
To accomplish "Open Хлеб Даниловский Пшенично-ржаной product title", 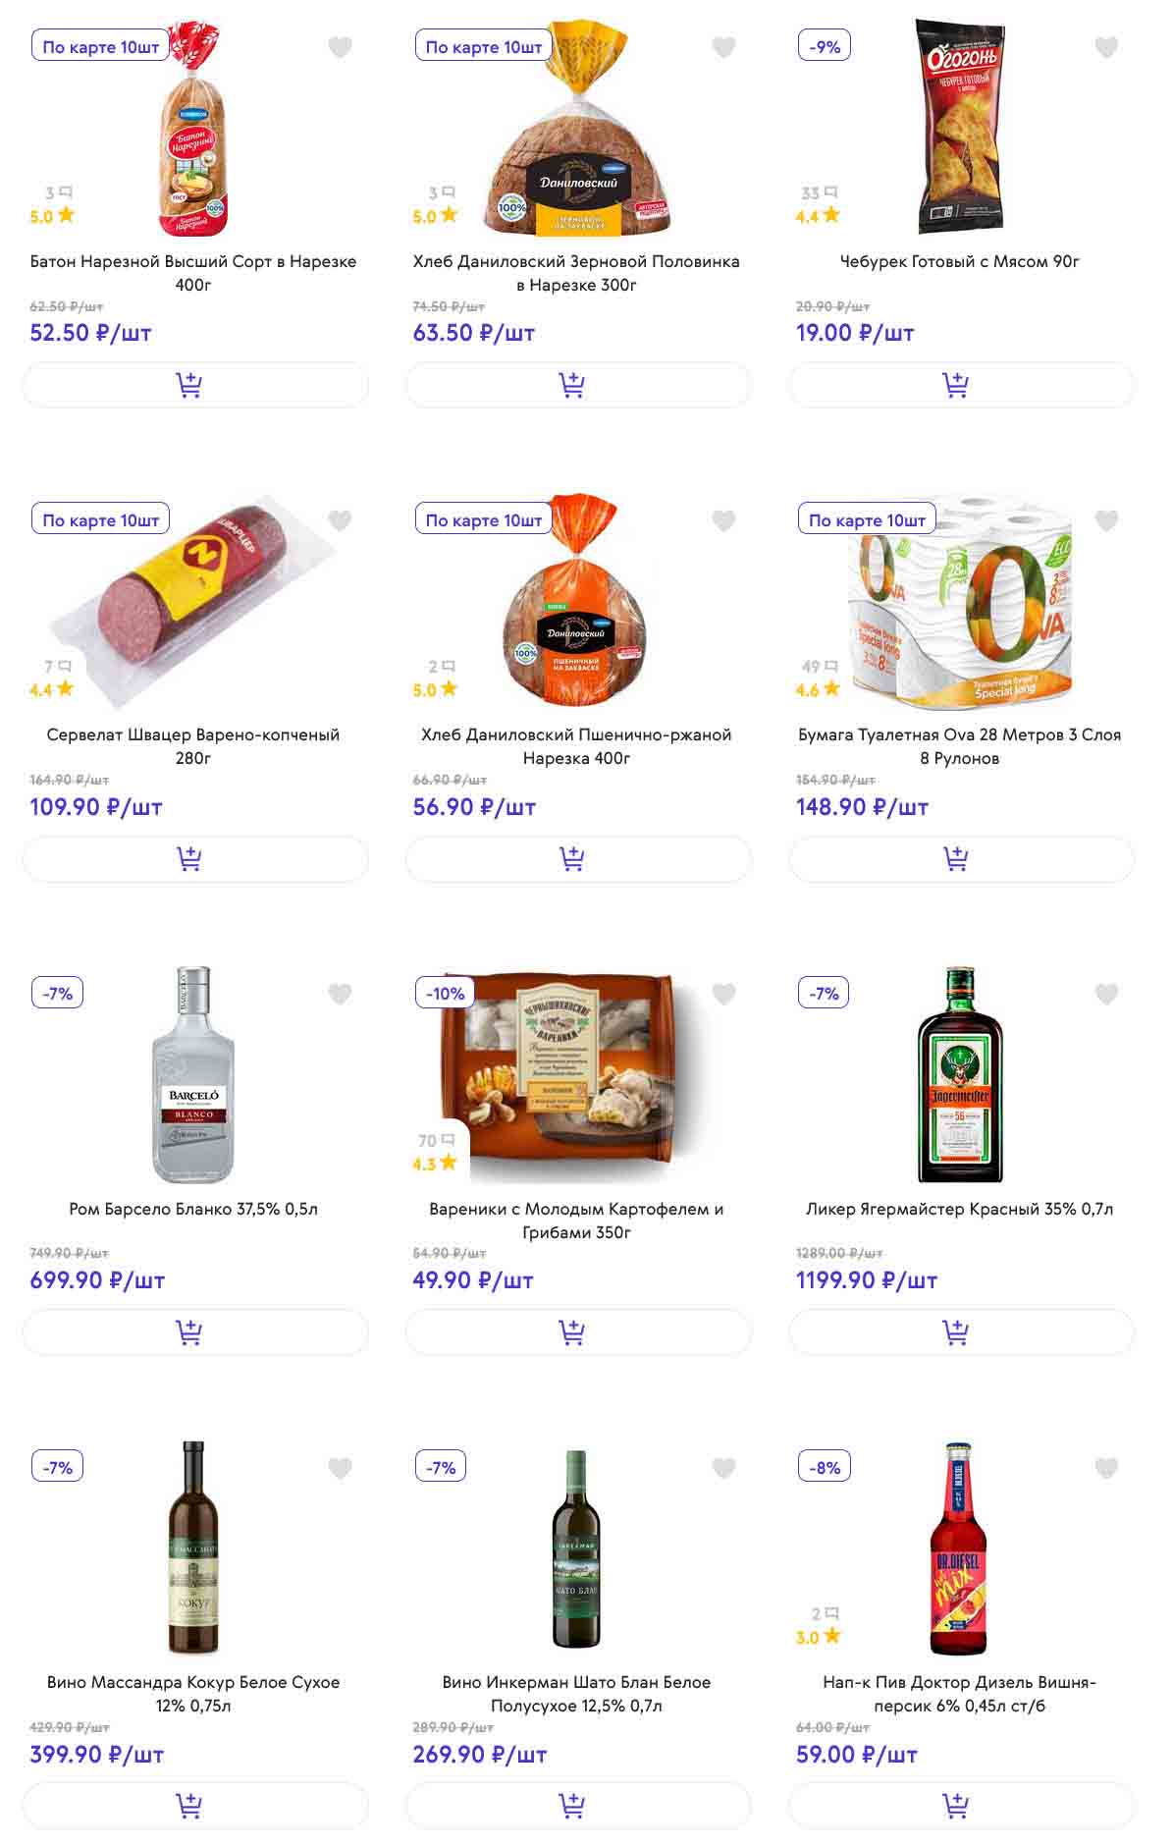I will pos(576,746).
